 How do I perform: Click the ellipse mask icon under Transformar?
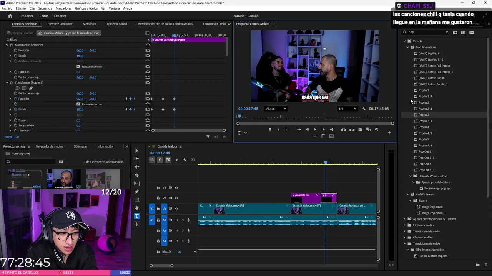tap(17, 88)
